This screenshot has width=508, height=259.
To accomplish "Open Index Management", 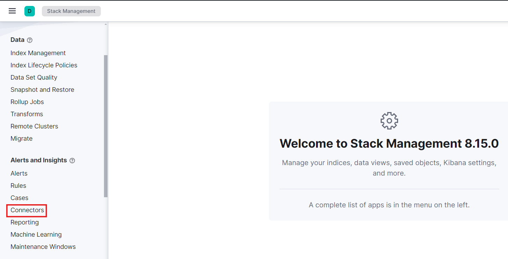I will tap(38, 53).
